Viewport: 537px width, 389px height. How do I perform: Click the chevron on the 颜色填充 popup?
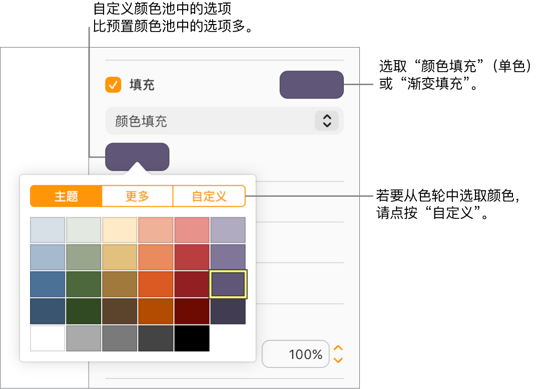tap(328, 121)
